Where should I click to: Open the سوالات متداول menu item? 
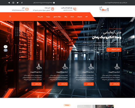click(x=57, y=17)
